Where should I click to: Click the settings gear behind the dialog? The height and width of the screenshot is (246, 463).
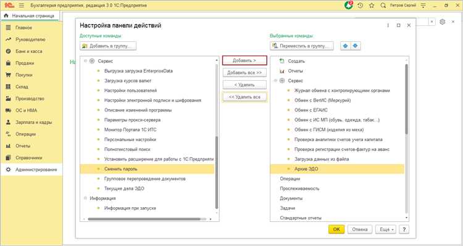point(442,22)
